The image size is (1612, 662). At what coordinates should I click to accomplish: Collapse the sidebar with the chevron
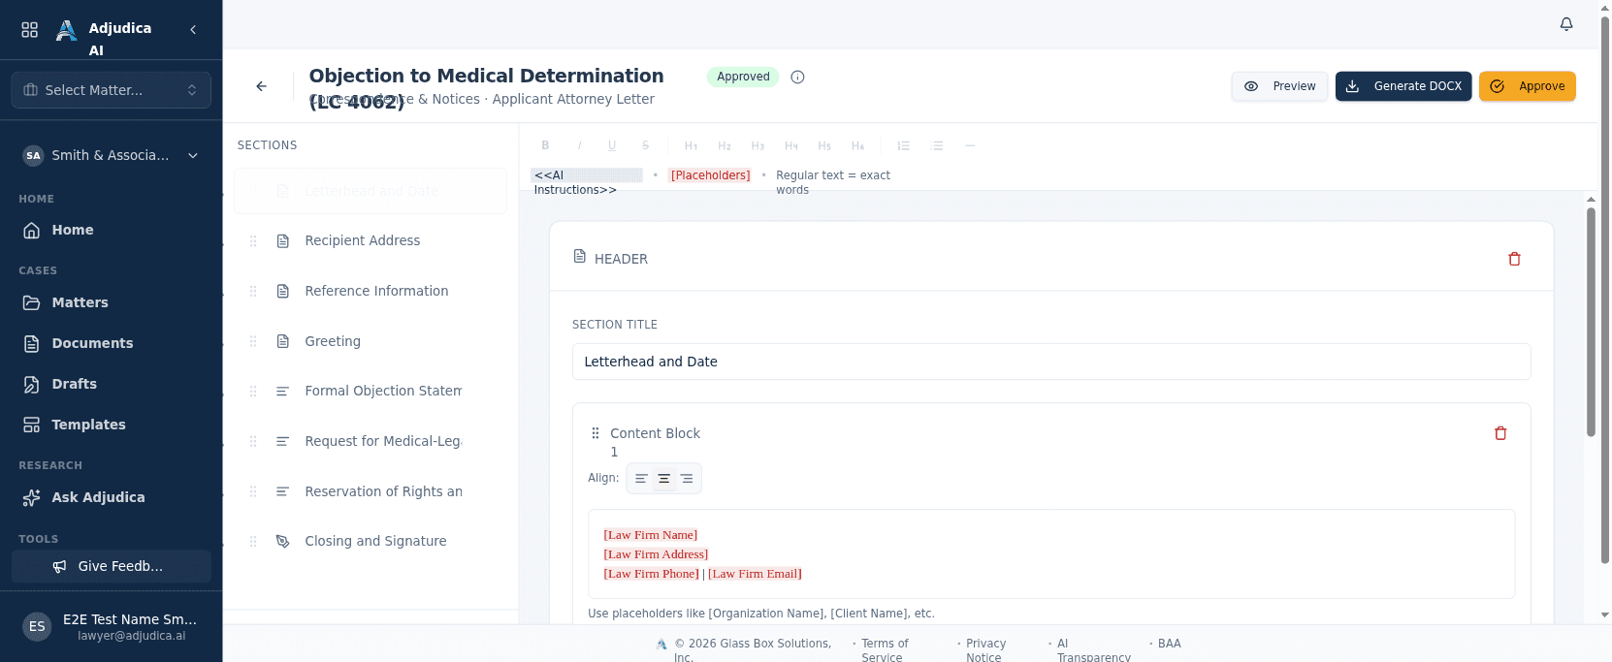tap(193, 30)
